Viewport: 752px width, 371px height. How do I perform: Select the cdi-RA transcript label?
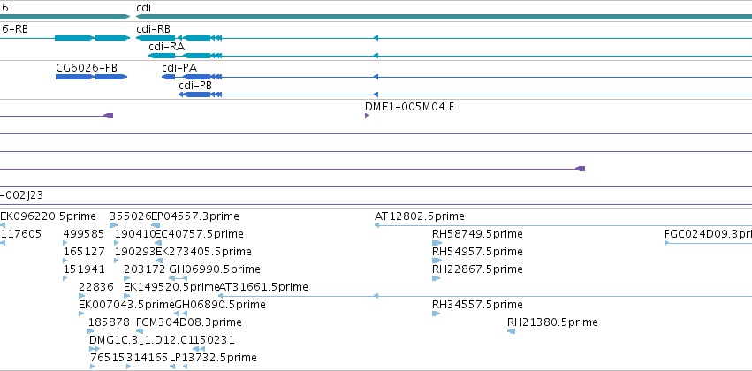[x=166, y=47]
